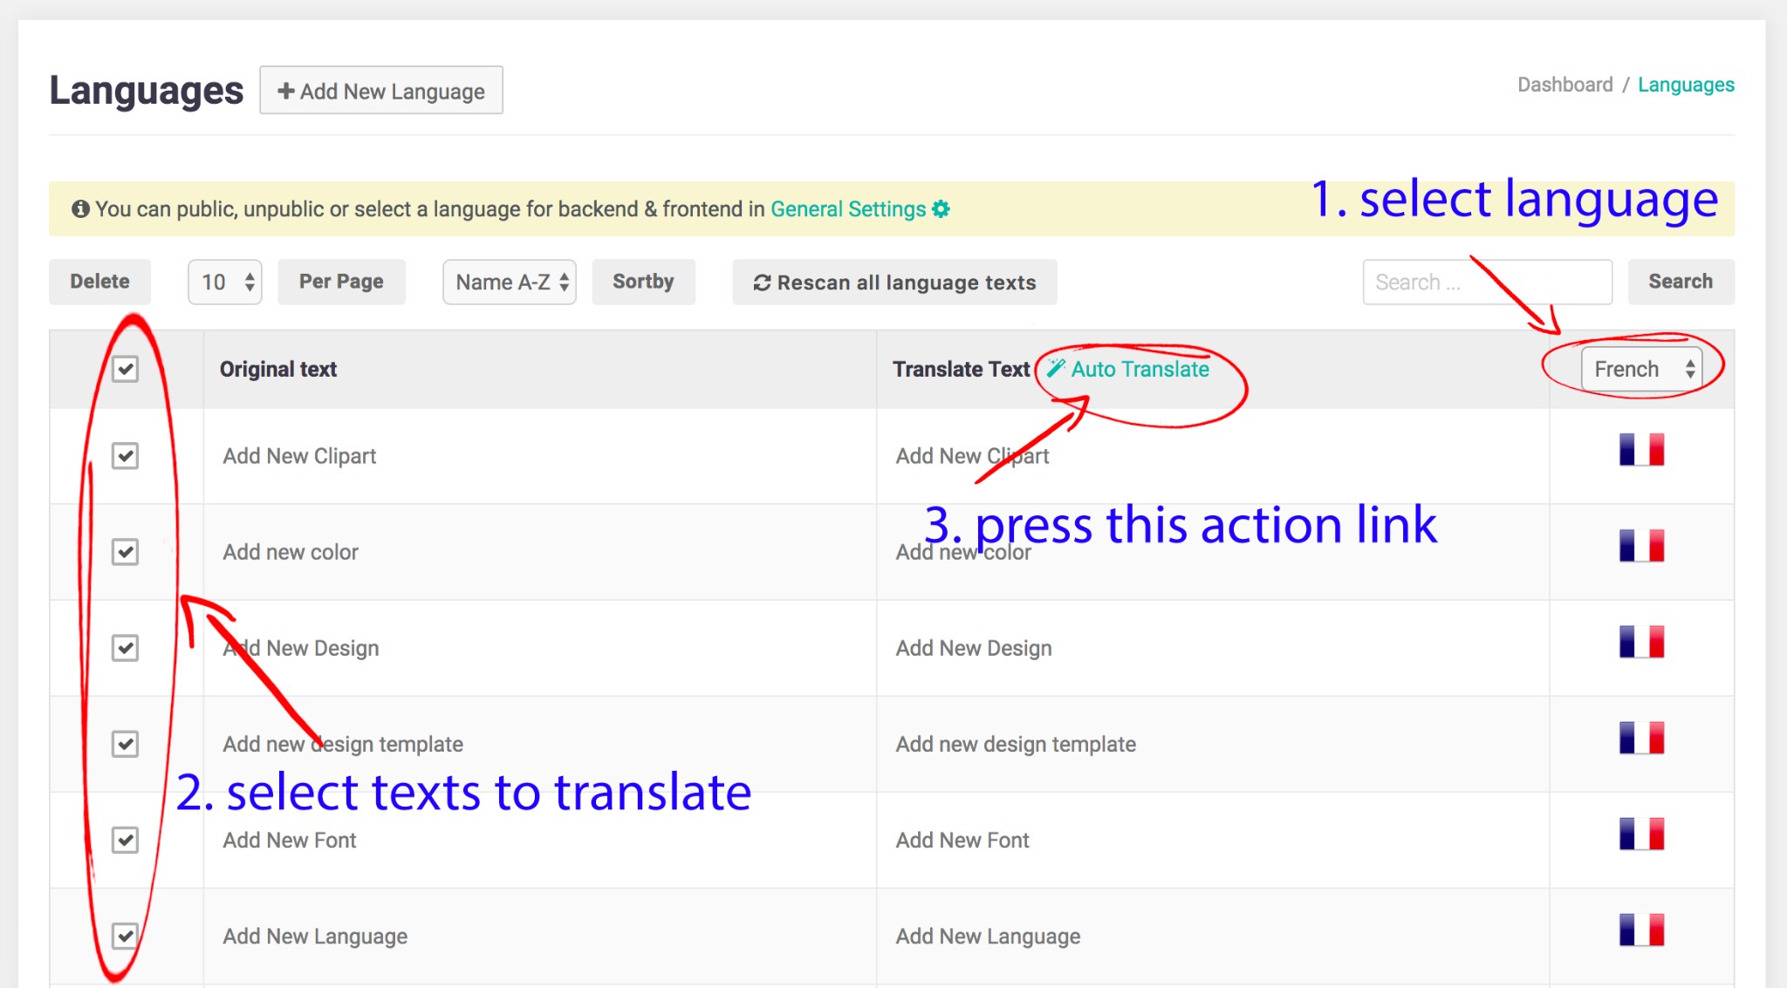Open the 10 per page dropdown

coord(225,282)
